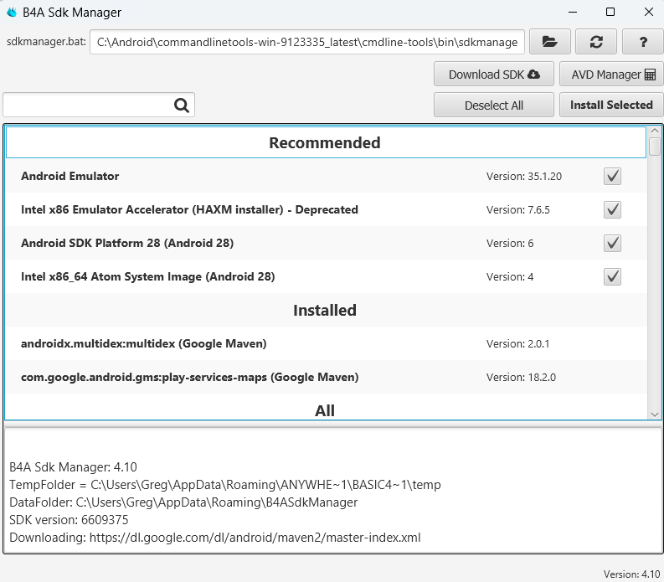664x582 pixels.
Task: Click the B4A app icon in title bar
Action: [x=11, y=13]
